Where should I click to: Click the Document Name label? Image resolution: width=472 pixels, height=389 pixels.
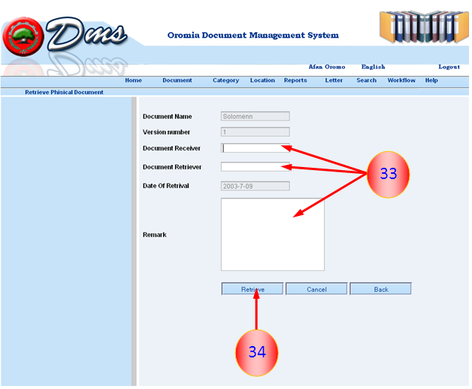[x=167, y=117]
